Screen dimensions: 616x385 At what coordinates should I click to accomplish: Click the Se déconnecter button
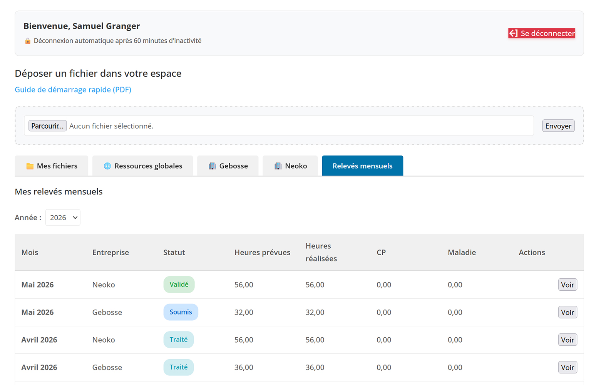click(x=542, y=33)
